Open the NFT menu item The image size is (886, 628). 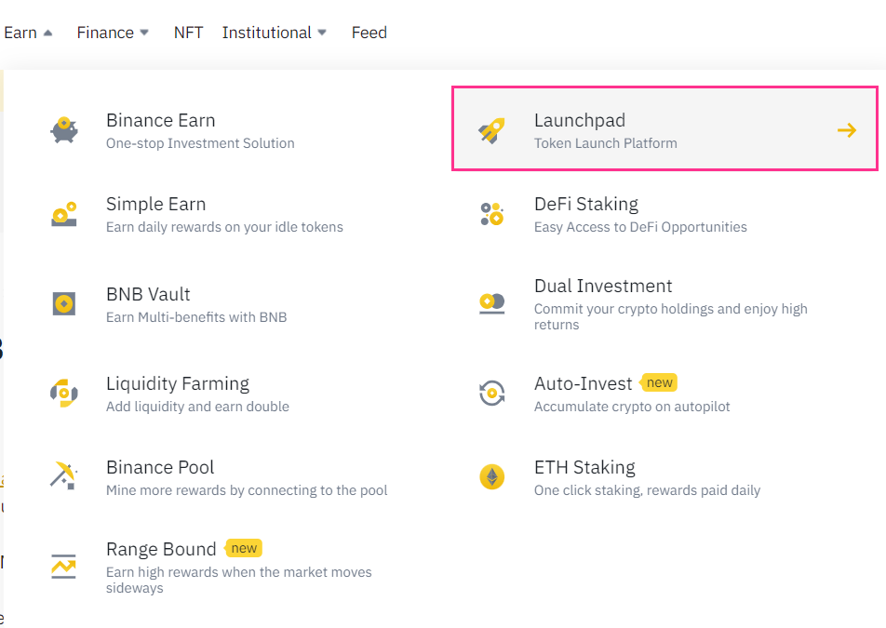(x=189, y=32)
